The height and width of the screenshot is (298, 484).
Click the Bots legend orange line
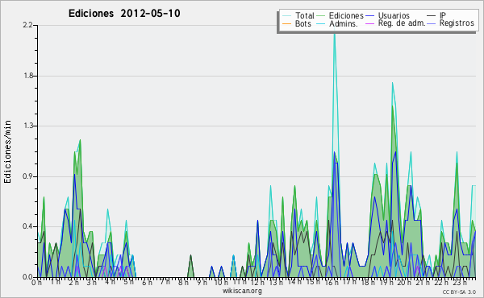coord(286,23)
